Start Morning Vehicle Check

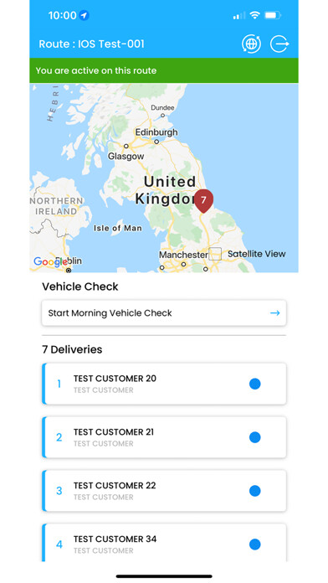[164, 313]
